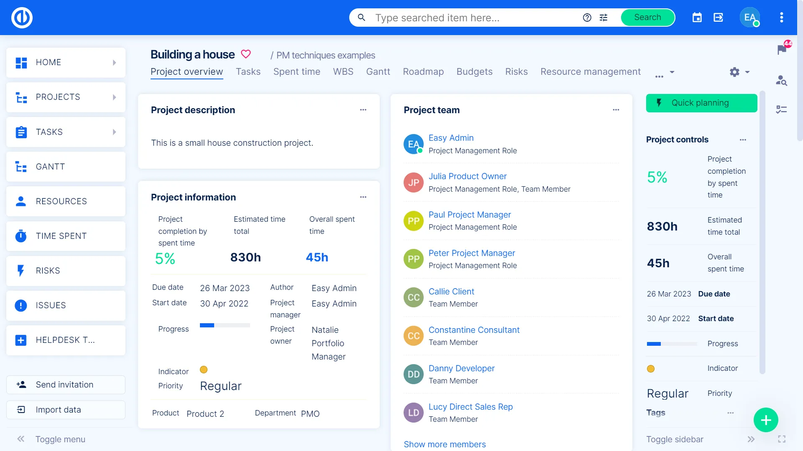Click Show more members link
803x451 pixels.
[445, 444]
